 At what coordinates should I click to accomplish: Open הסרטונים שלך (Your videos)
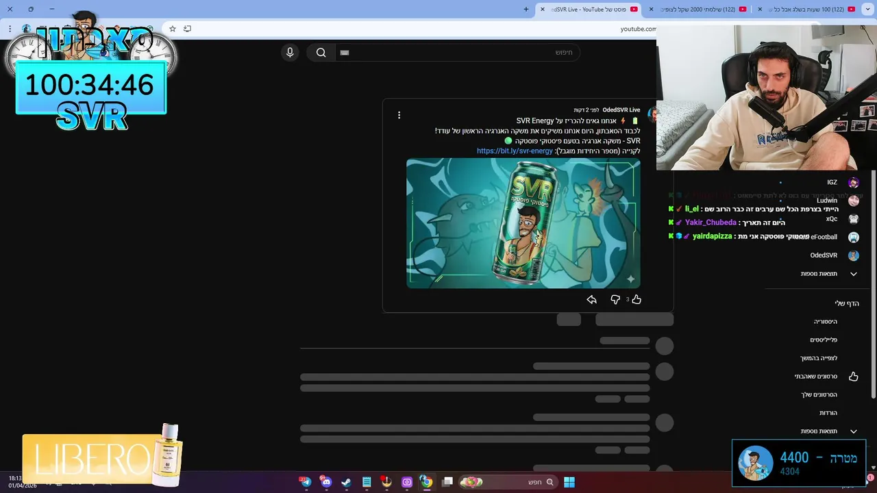(819, 394)
